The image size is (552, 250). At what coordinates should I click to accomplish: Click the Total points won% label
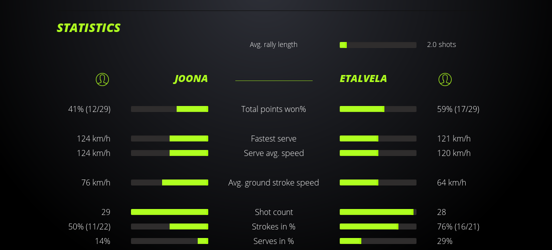click(273, 109)
